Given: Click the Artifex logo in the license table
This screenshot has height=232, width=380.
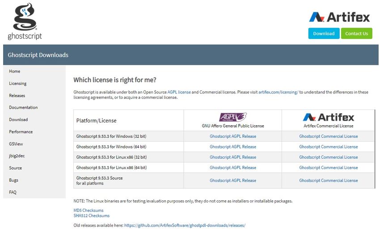Looking at the screenshot, I should (328, 117).
